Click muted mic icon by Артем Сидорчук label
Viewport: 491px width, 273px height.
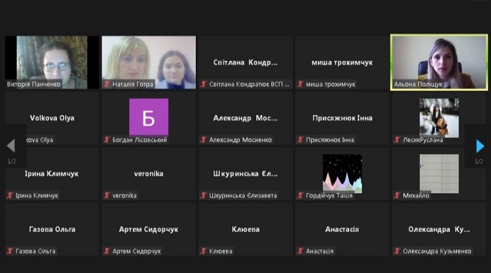pyautogui.click(x=107, y=251)
